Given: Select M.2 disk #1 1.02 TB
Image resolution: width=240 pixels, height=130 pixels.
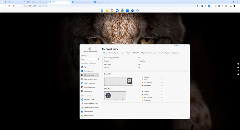Looking at the screenshot, I should pos(108,96).
